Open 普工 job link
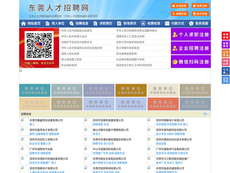 [32, 124]
